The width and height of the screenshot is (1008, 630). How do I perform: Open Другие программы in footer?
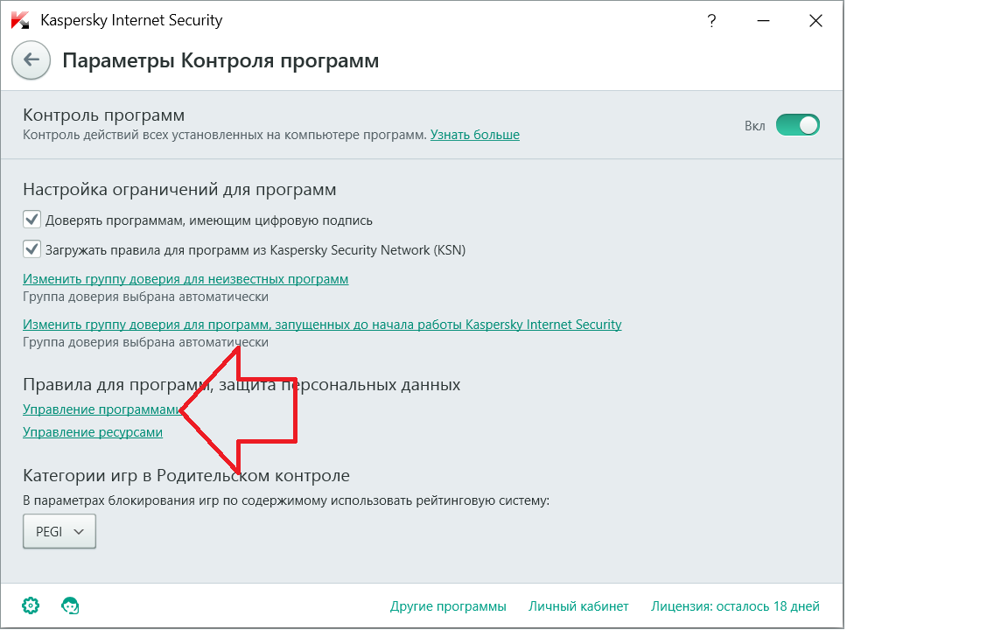pos(448,606)
